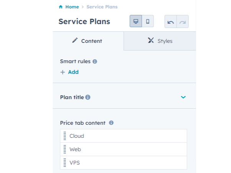Viewport: 231px width, 173px height.
Task: Show Smart rules info tooltip icon
Action: (95, 61)
